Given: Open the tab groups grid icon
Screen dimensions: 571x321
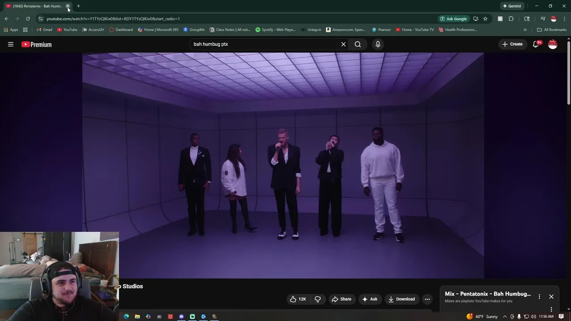Looking at the screenshot, I should pyautogui.click(x=25, y=30).
